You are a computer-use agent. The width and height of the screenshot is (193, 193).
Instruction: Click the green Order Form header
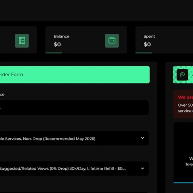[x=75, y=75]
